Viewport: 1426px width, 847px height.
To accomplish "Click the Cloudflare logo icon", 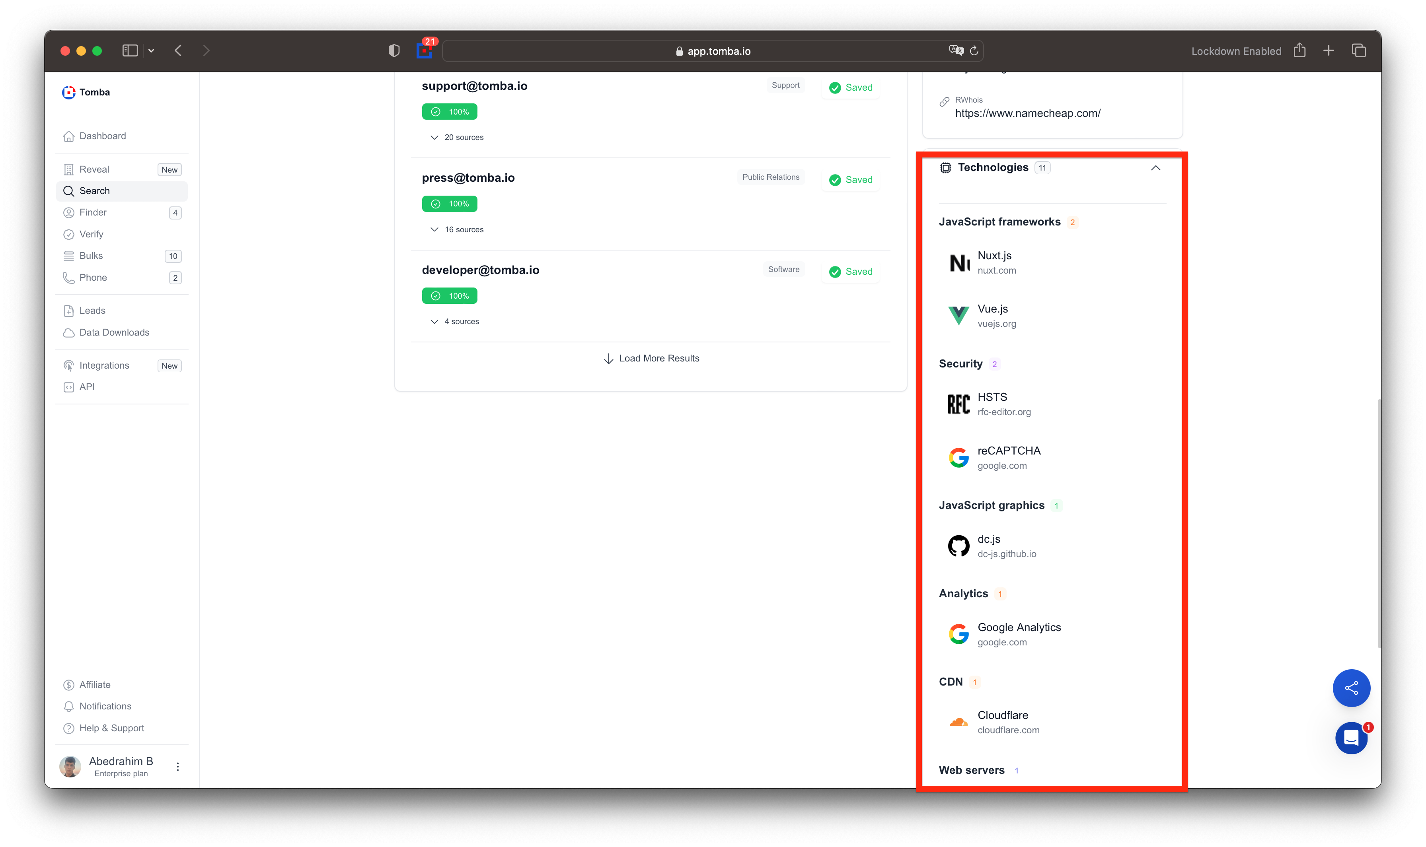I will (958, 722).
